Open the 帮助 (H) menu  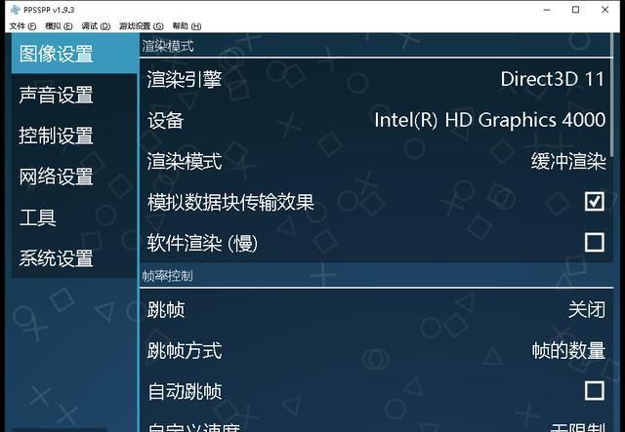(x=187, y=26)
